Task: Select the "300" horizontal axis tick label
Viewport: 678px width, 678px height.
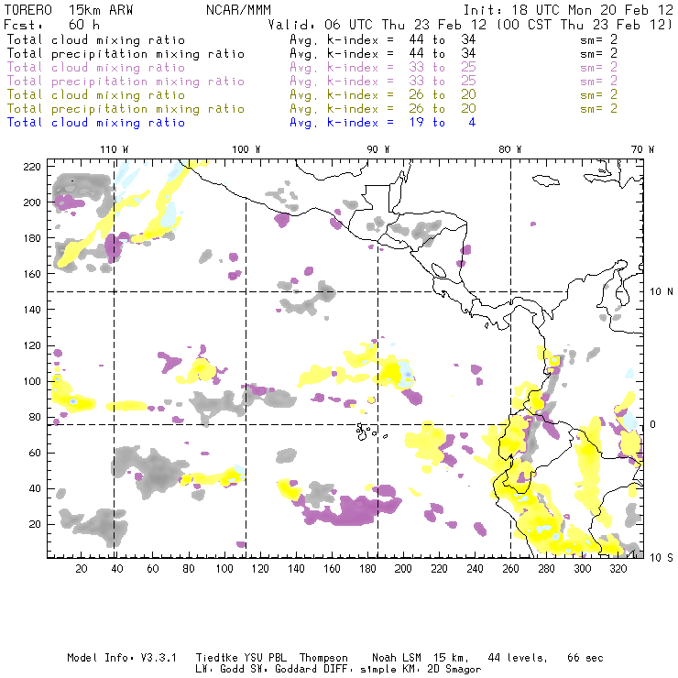Action: pyautogui.click(x=583, y=569)
